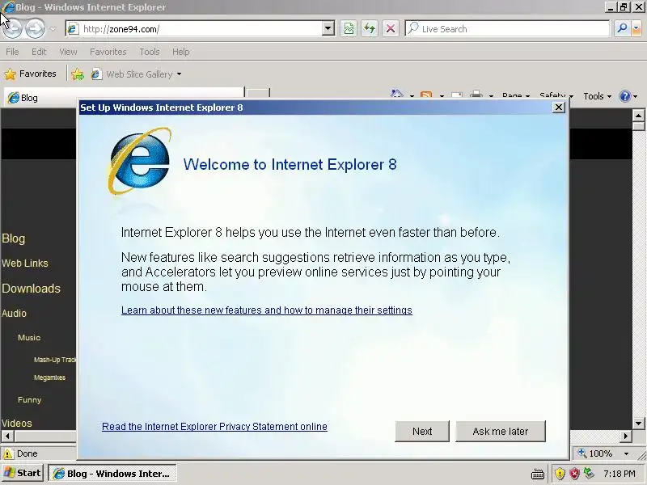Image resolution: width=647 pixels, height=485 pixels.
Task: Click the on-screen keyboard icon in taskbar
Action: pos(537,474)
